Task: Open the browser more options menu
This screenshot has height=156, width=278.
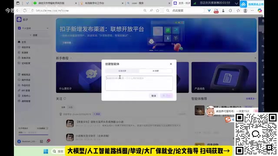Action: pyautogui.click(x=252, y=10)
